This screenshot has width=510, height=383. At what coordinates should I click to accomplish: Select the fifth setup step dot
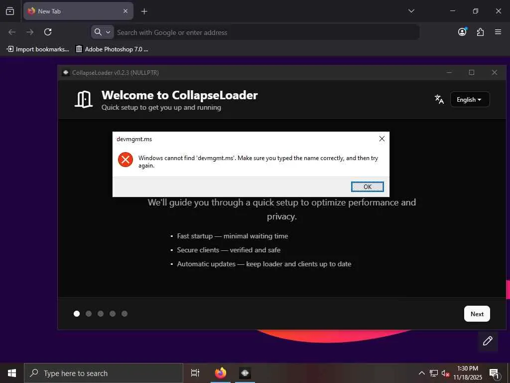coord(124,314)
